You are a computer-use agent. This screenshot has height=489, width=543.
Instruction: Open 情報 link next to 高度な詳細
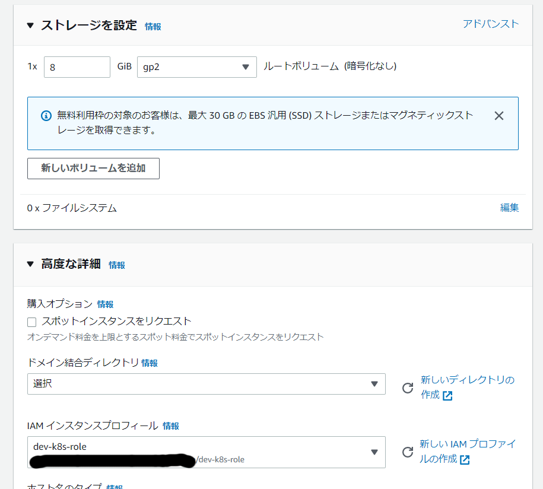click(x=117, y=265)
